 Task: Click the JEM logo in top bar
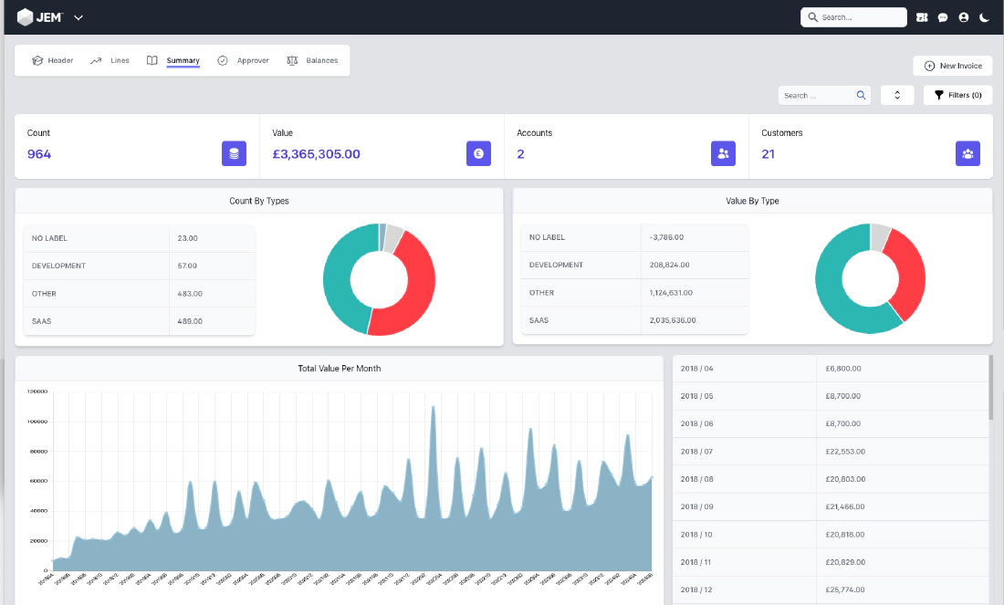(x=39, y=17)
